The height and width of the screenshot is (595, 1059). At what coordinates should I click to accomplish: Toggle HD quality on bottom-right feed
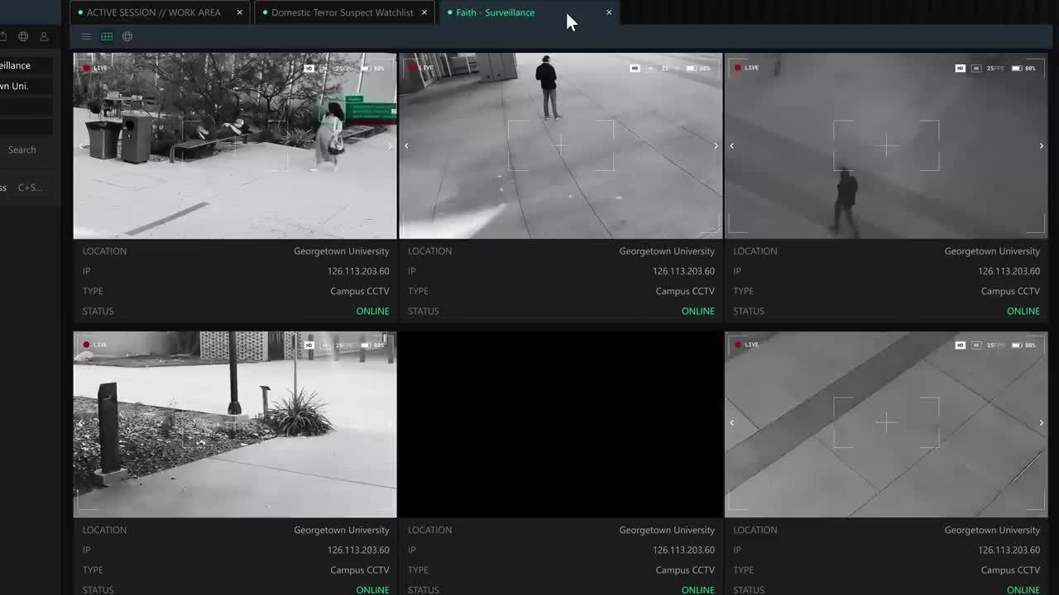[960, 345]
